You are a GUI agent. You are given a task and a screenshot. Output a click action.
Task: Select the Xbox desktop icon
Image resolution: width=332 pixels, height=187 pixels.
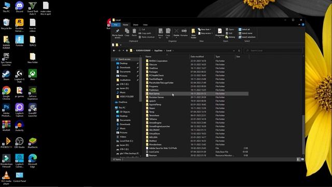tap(33, 75)
